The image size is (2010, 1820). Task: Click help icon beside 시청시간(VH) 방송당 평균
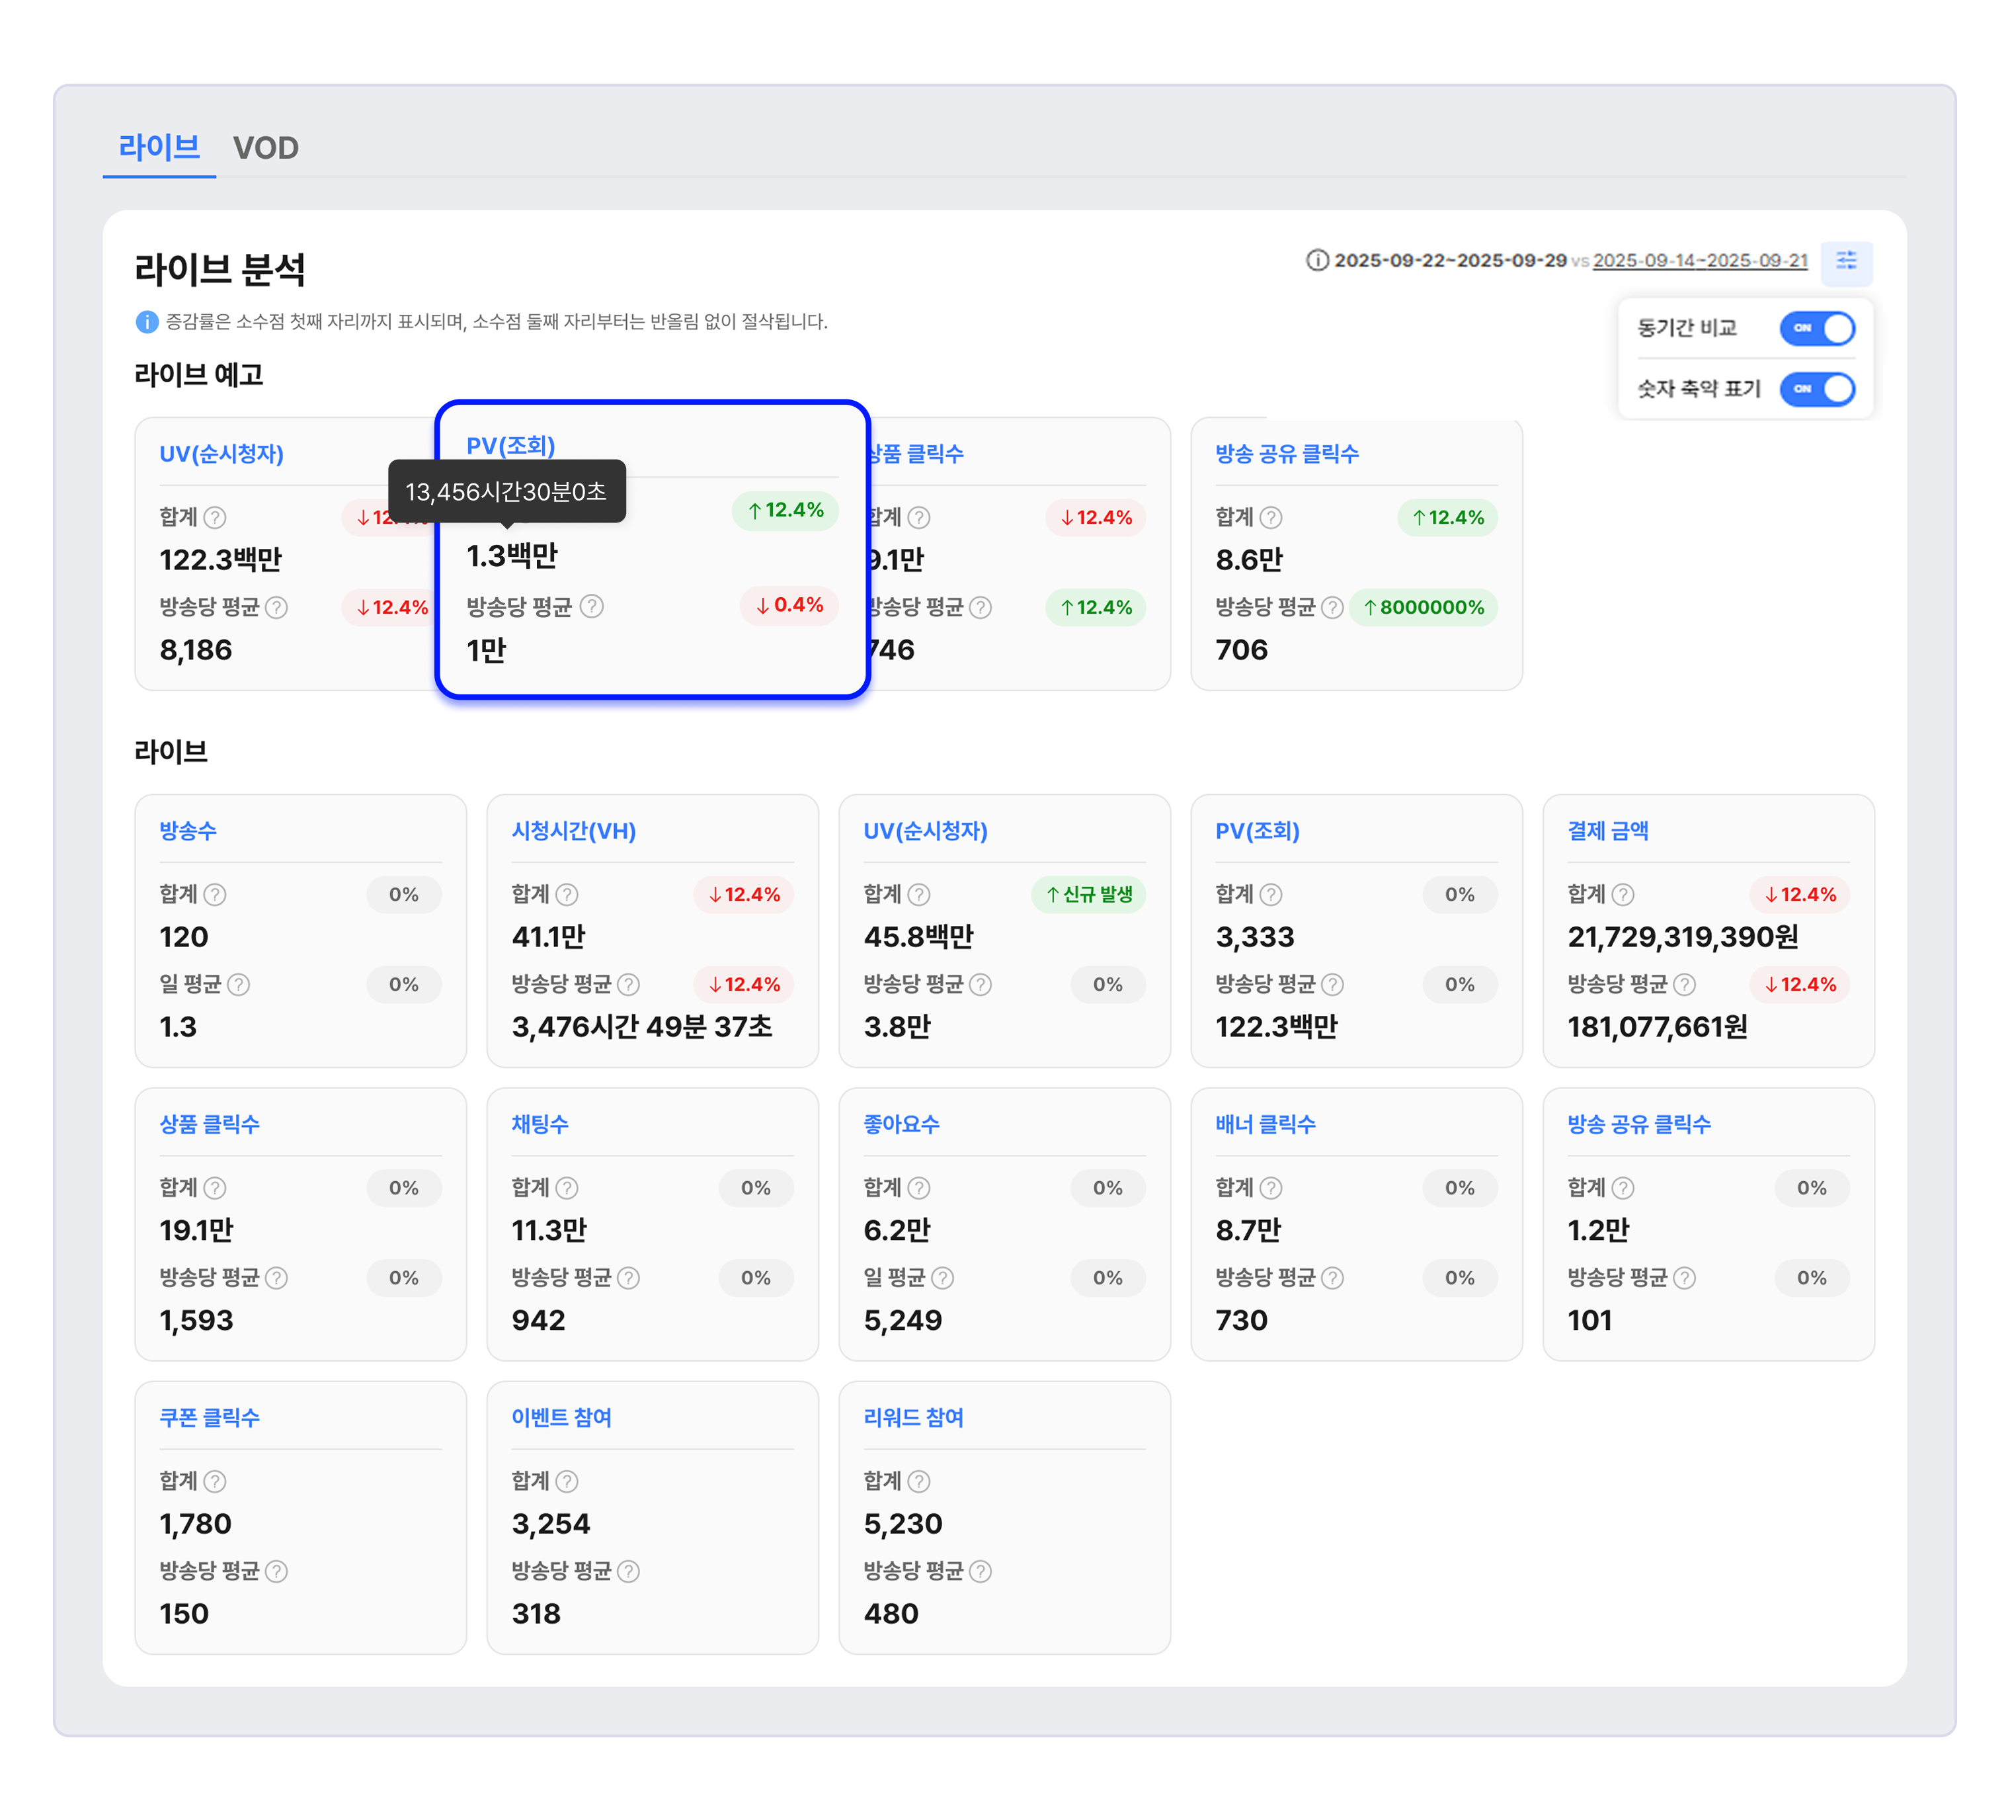628,984
